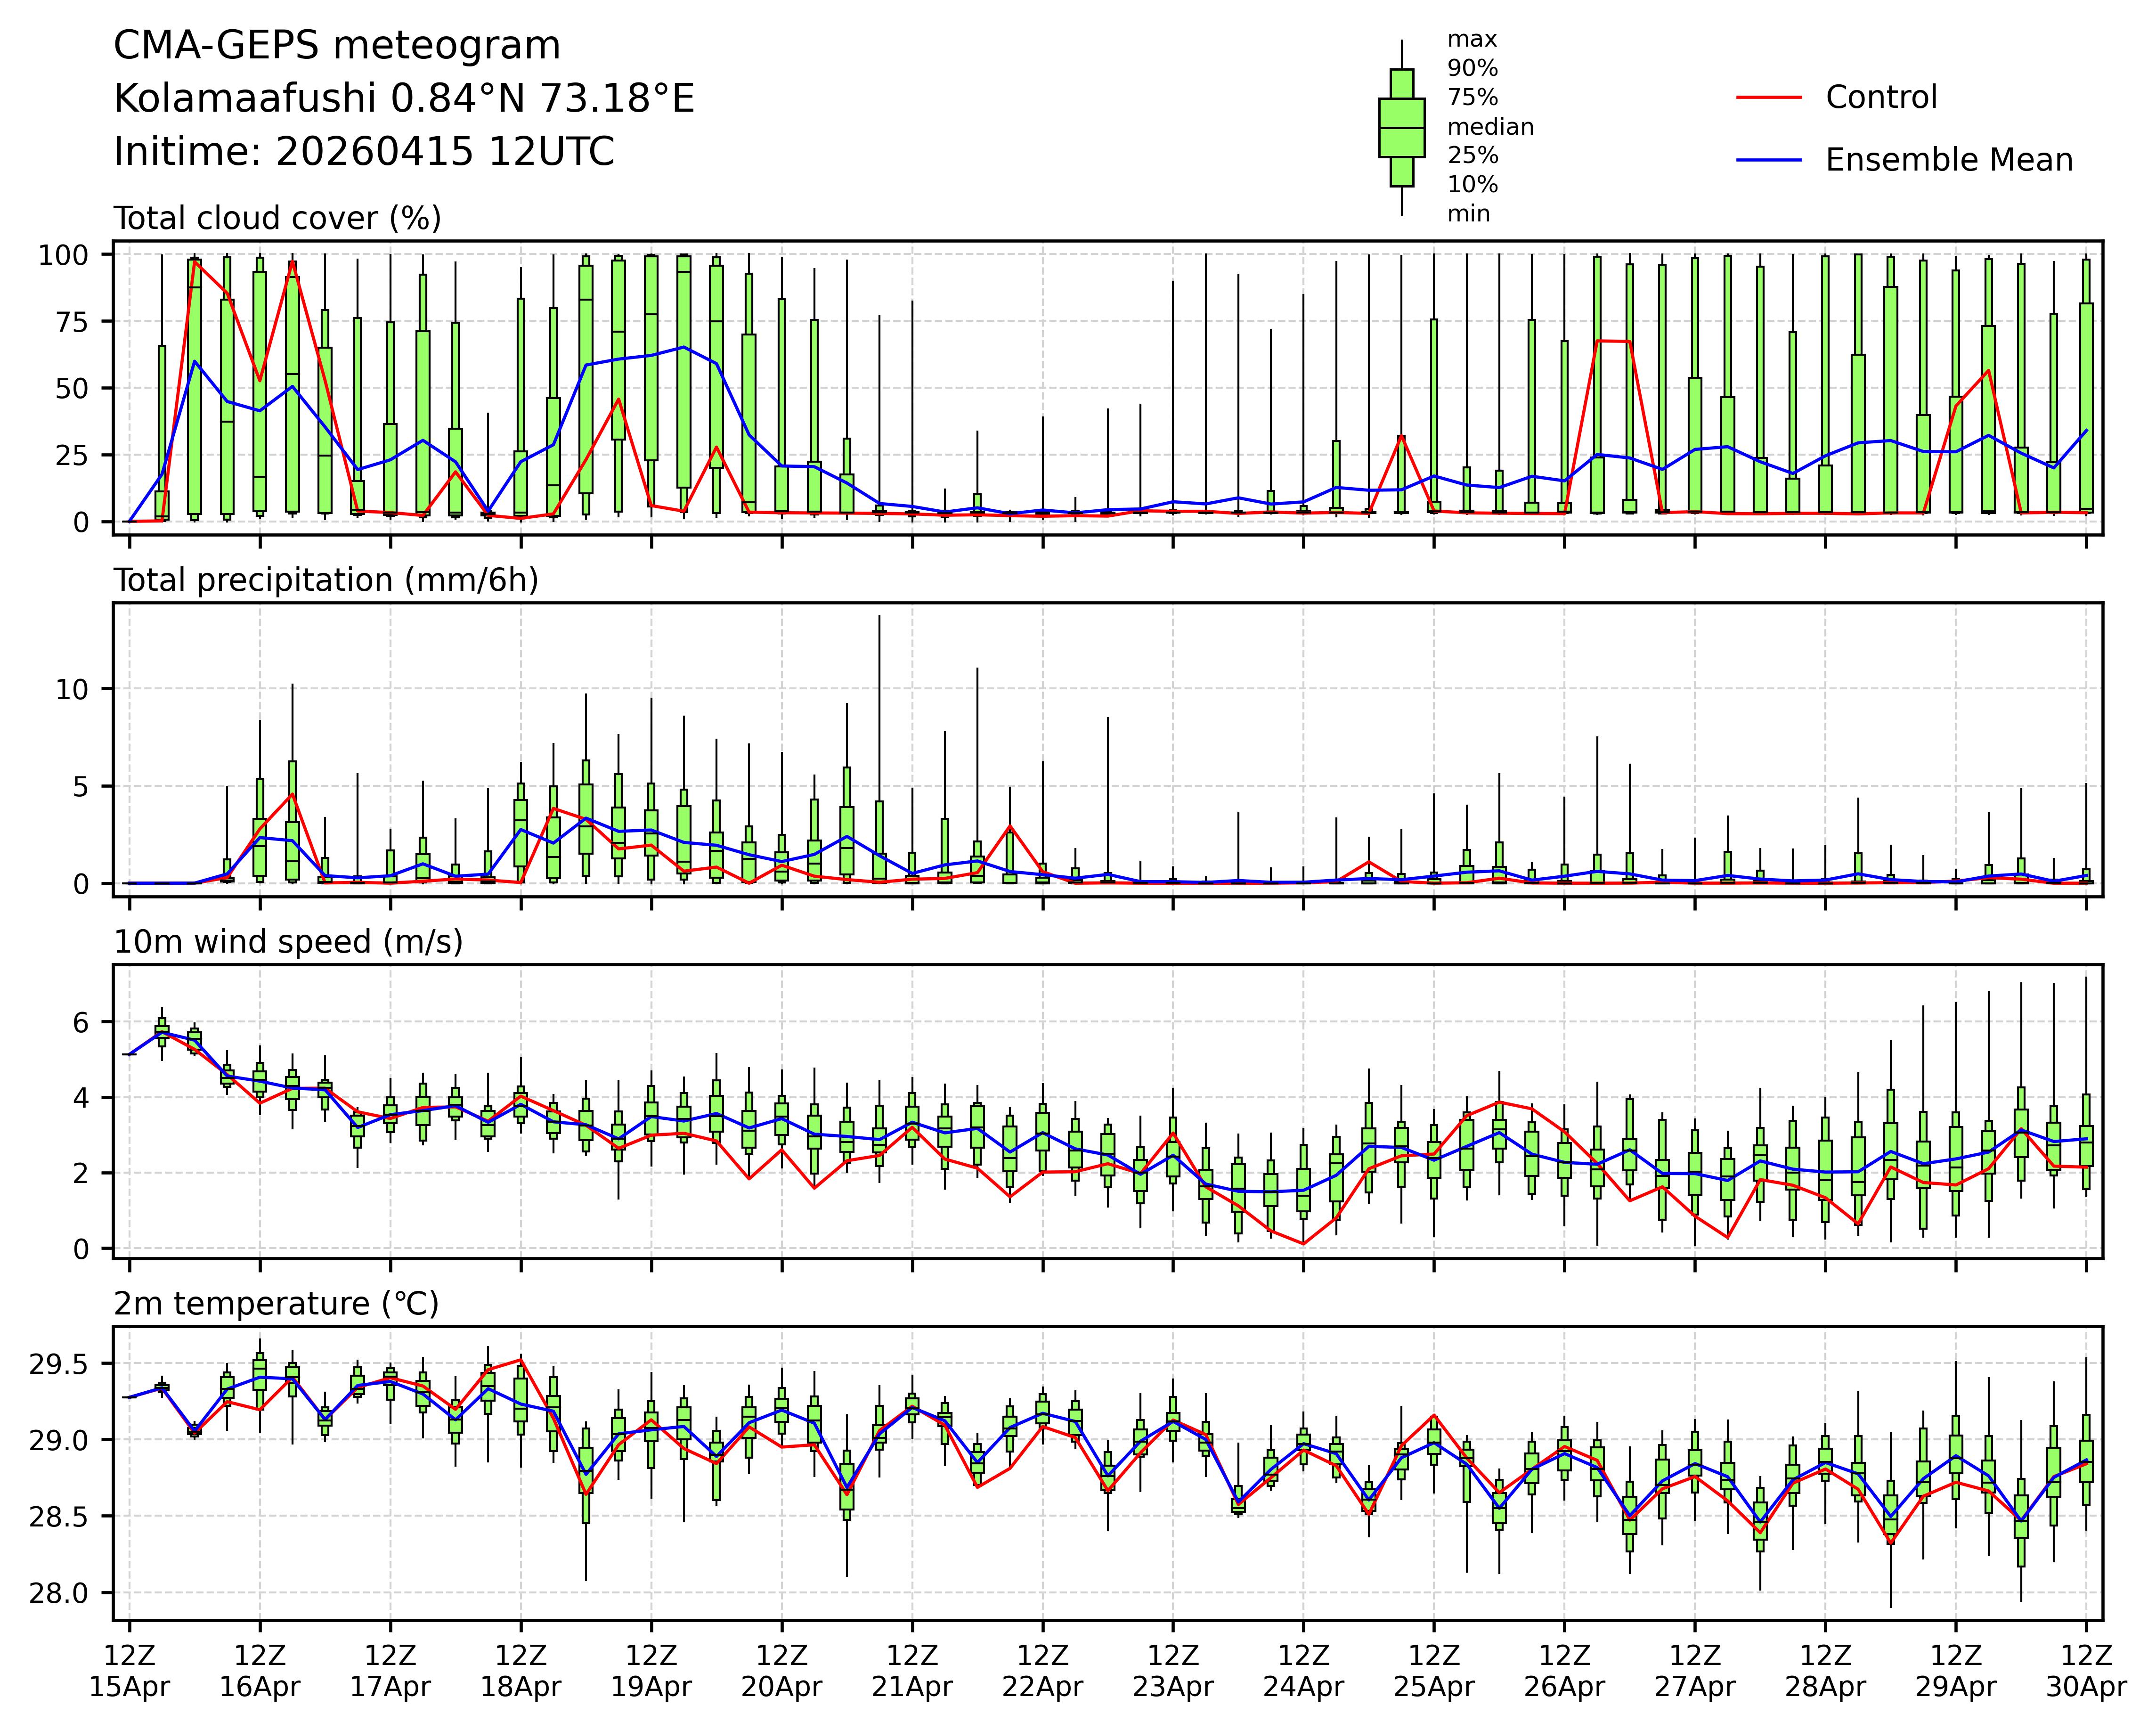Click the '2m temperature (℃)' panel title

pyautogui.click(x=276, y=1304)
